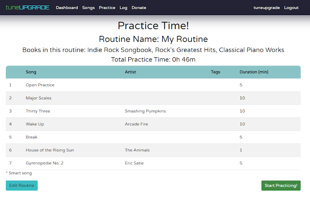Click row number 1 of Open Practice
Image resolution: width=310 pixels, height=206 pixels.
coord(10,85)
